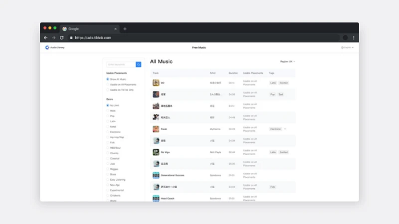The width and height of the screenshot is (399, 224).
Task: Click the Go Vigo track thumbnail
Action: (x=156, y=152)
